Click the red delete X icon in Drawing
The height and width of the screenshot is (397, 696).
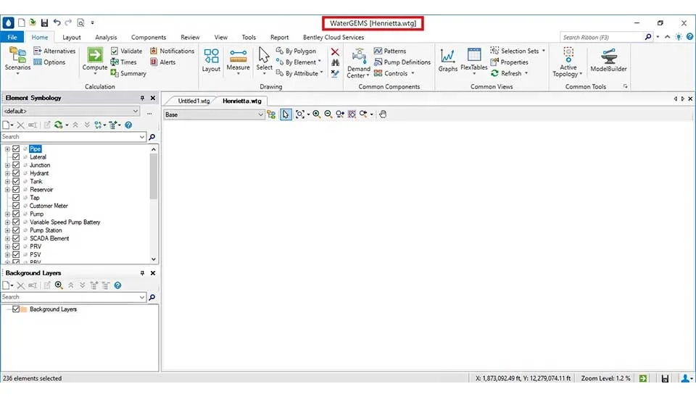click(335, 52)
